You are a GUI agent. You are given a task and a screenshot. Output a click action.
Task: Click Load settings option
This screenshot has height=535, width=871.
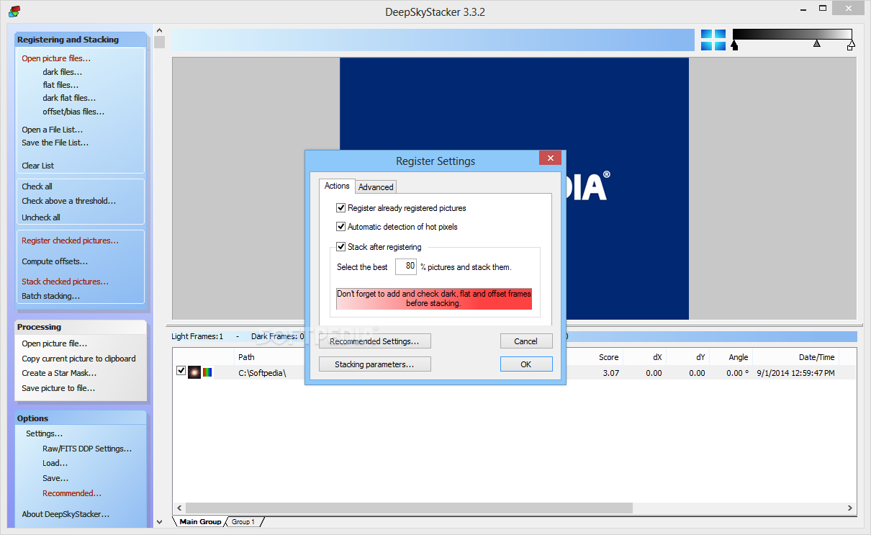[55, 463]
